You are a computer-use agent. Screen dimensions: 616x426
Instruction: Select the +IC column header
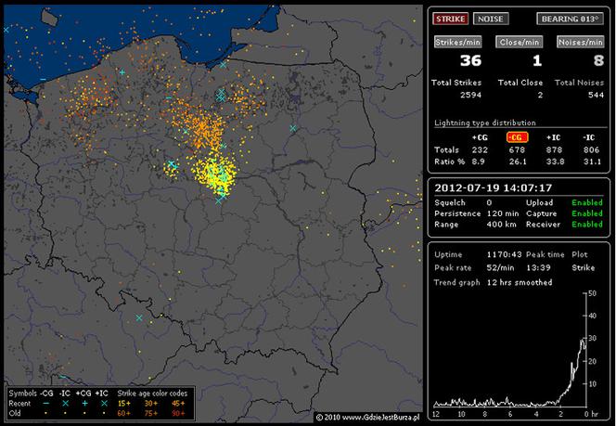coord(554,137)
